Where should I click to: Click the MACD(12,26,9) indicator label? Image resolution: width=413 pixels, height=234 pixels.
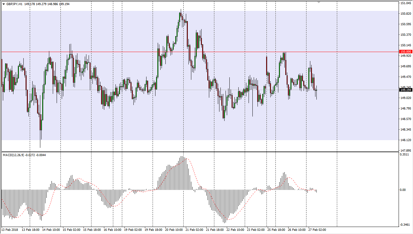(x=13, y=155)
